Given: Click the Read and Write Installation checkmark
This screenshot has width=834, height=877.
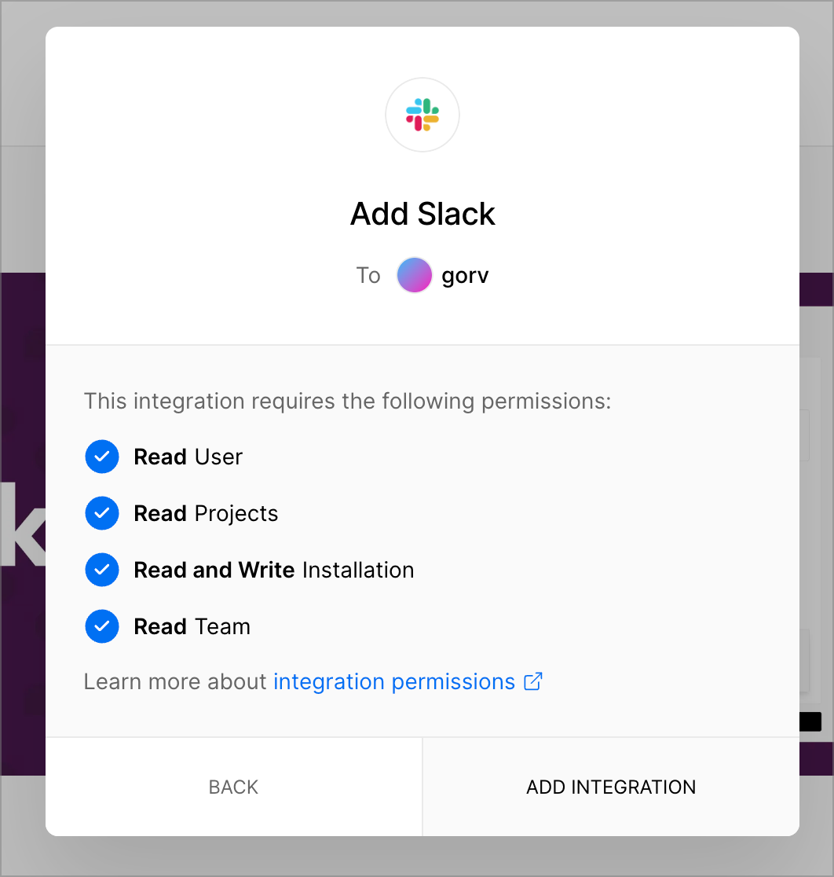Looking at the screenshot, I should pos(102,570).
